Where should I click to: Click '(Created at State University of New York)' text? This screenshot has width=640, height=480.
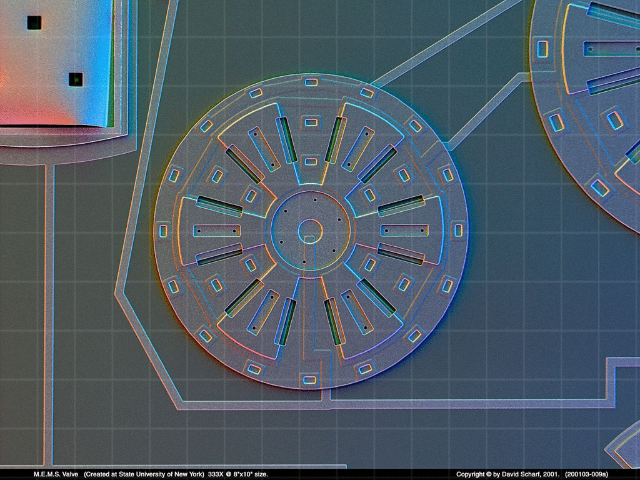pyautogui.click(x=144, y=474)
